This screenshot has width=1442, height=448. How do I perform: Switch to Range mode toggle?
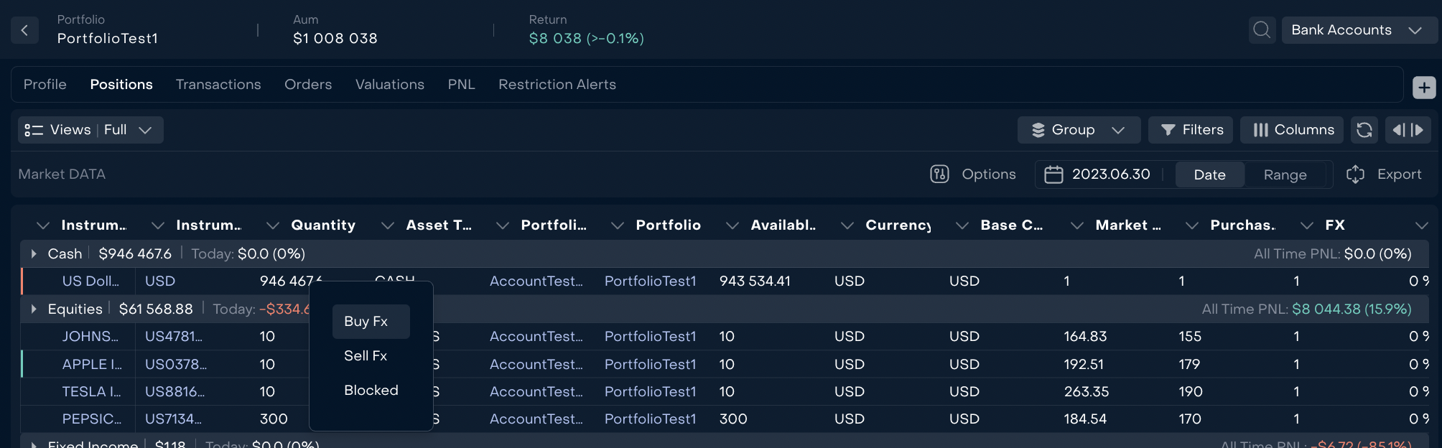1285,174
